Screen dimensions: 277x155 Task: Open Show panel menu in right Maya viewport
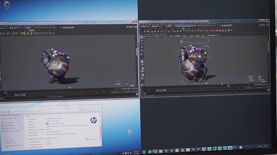coord(157,35)
